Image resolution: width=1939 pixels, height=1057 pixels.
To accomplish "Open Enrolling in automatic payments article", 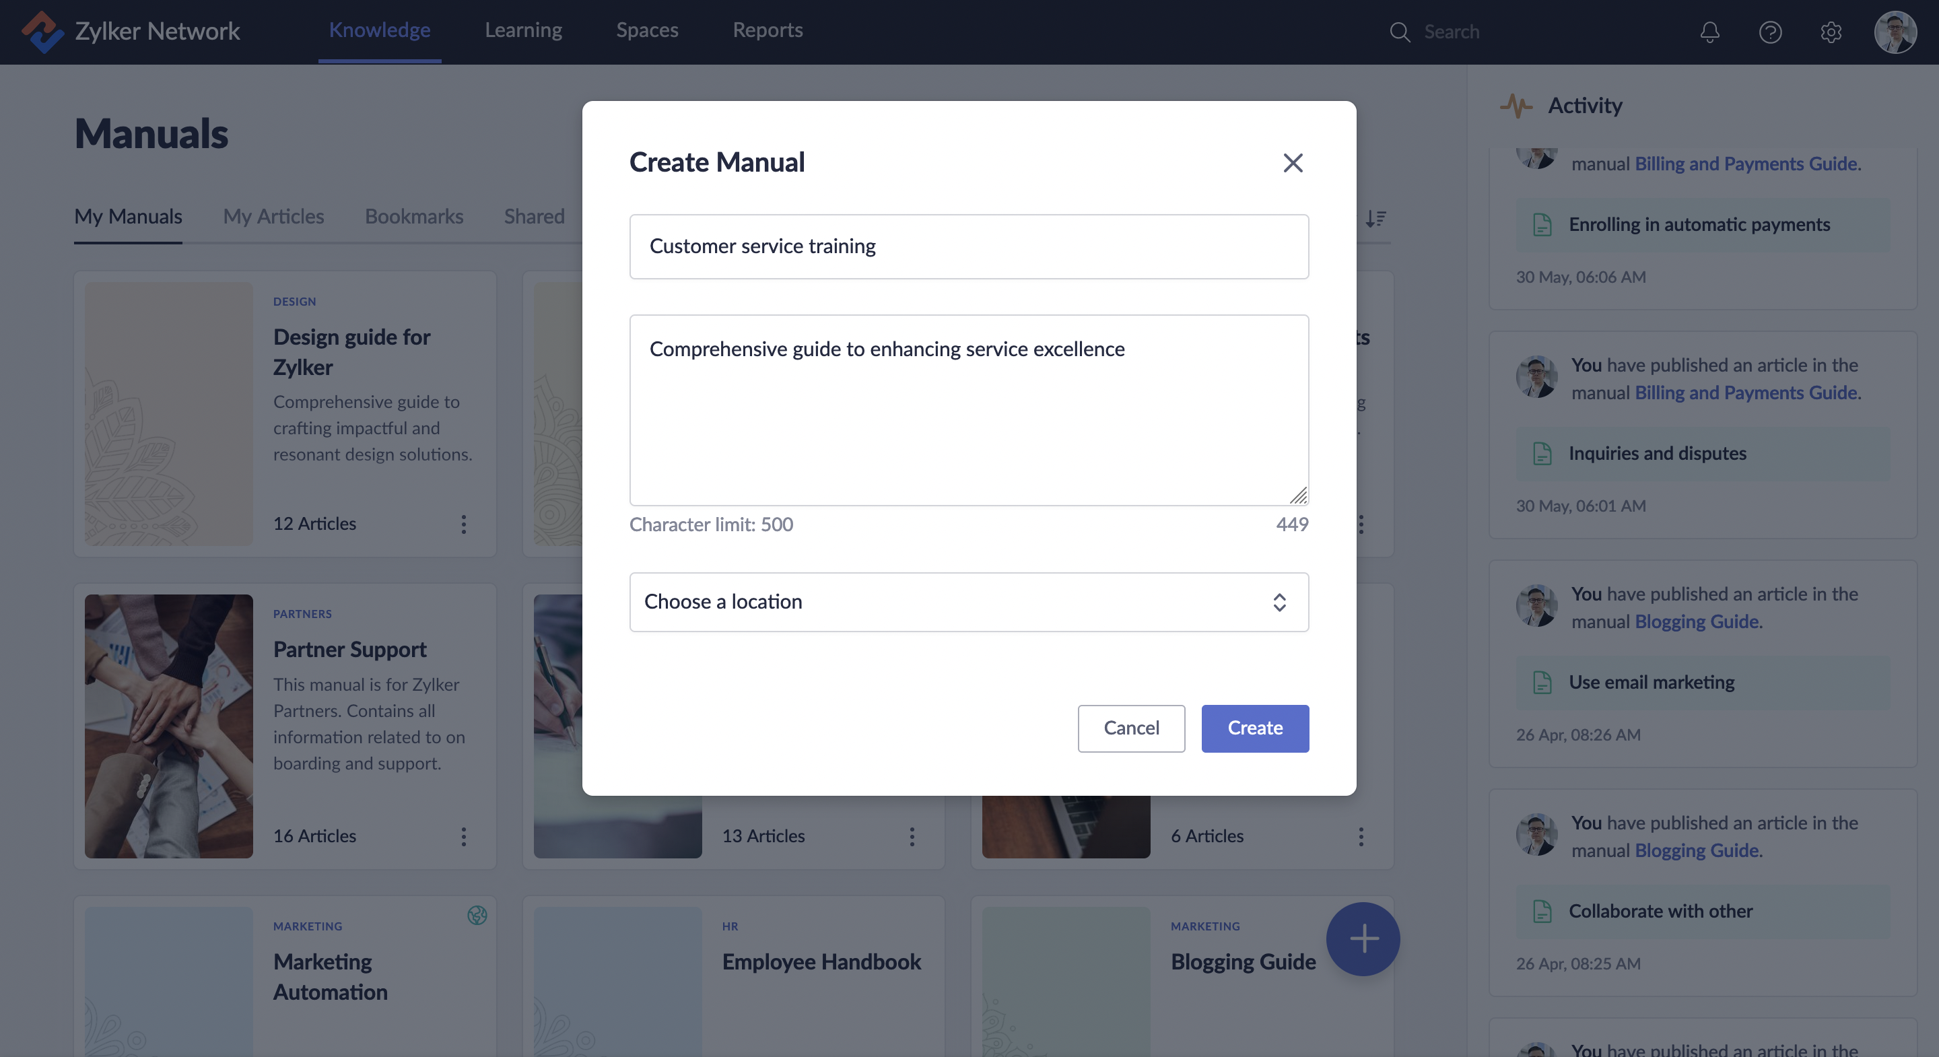I will point(1703,224).
